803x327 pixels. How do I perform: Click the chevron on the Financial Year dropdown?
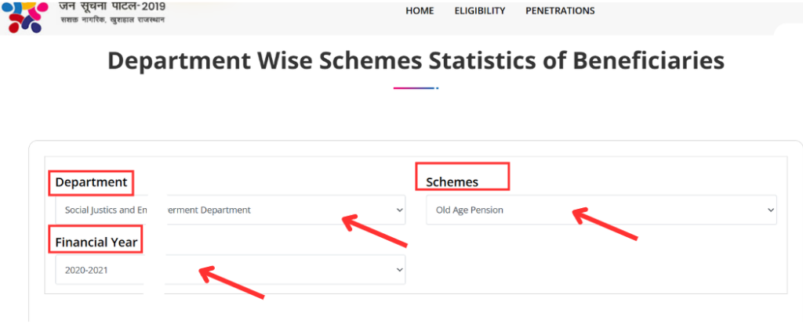(399, 270)
